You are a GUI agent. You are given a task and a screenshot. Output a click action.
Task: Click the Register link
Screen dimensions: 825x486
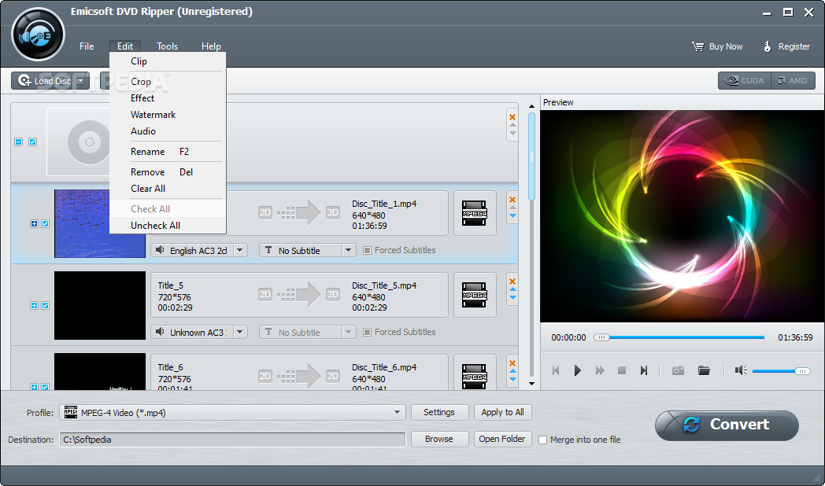786,46
